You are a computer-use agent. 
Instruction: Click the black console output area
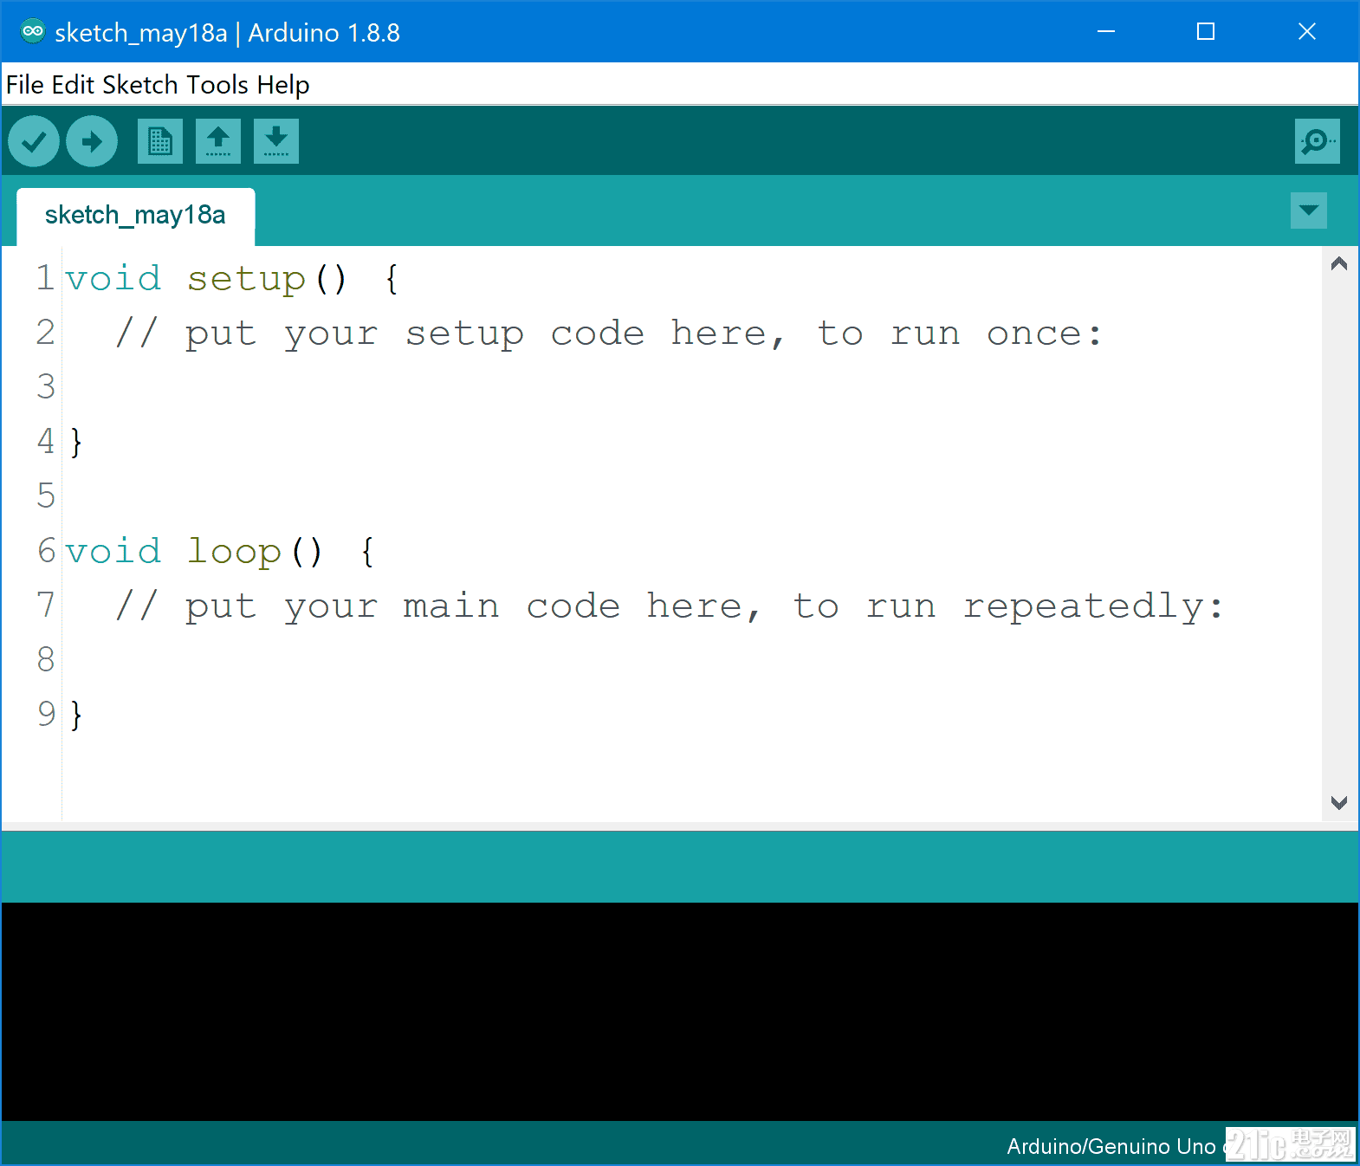coord(680,1011)
